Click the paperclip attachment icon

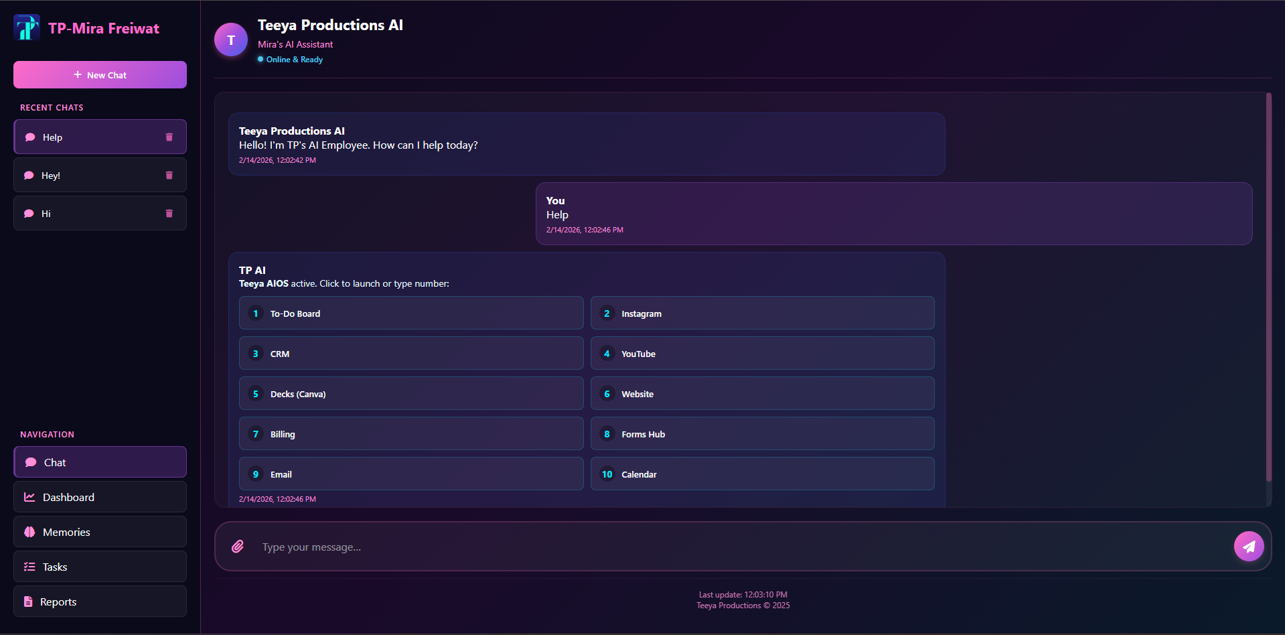(x=238, y=547)
